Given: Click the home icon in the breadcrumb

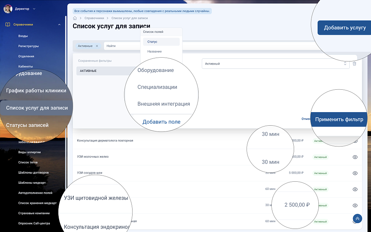Looking at the screenshot, I should 75,18.
